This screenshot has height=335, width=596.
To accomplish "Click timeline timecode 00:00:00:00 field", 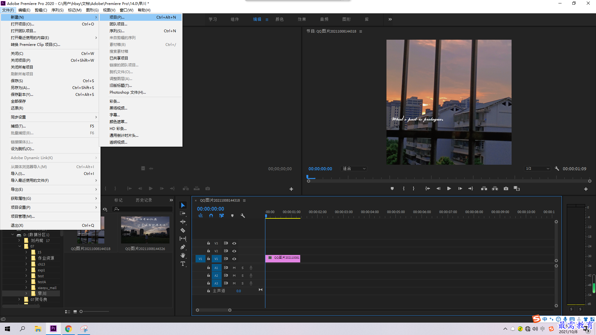I will tap(210, 209).
